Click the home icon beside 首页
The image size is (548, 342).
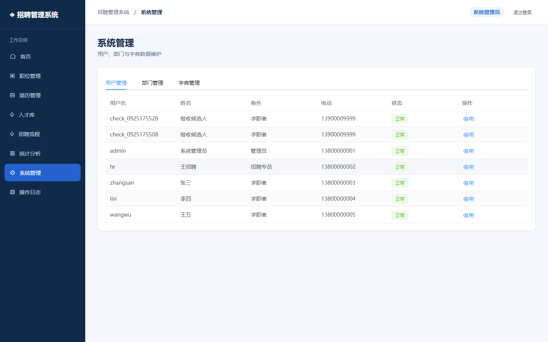click(x=13, y=56)
